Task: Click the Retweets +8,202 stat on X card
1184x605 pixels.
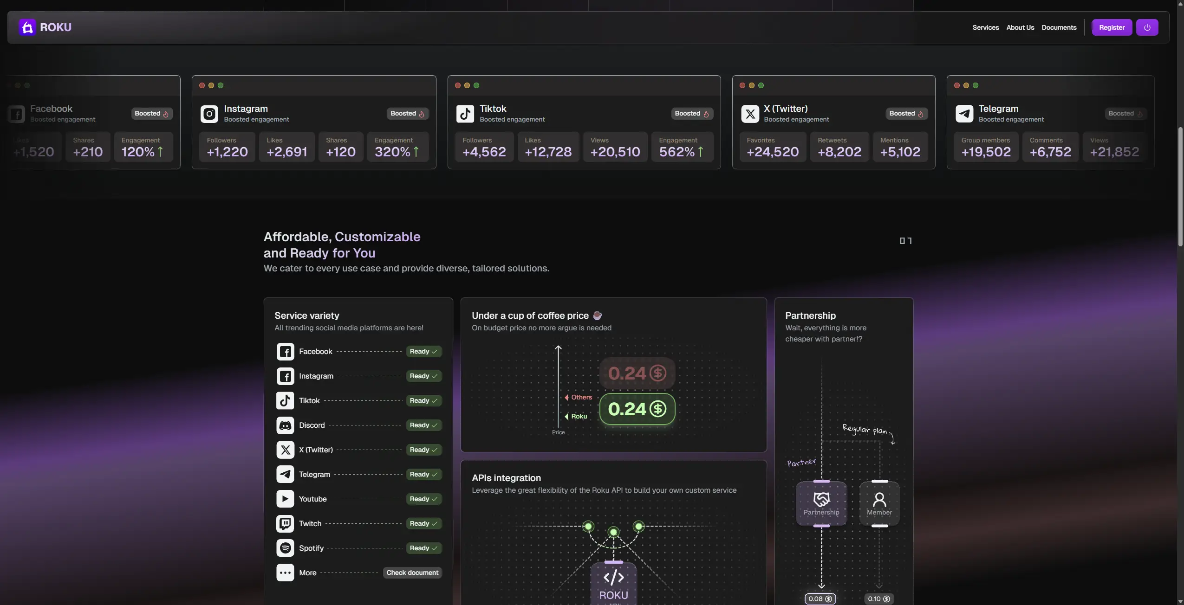Action: pyautogui.click(x=839, y=147)
